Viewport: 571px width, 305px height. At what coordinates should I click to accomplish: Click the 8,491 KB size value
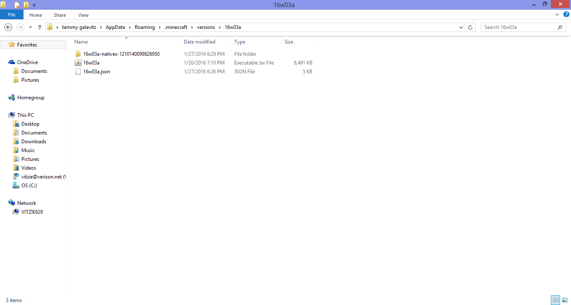303,63
